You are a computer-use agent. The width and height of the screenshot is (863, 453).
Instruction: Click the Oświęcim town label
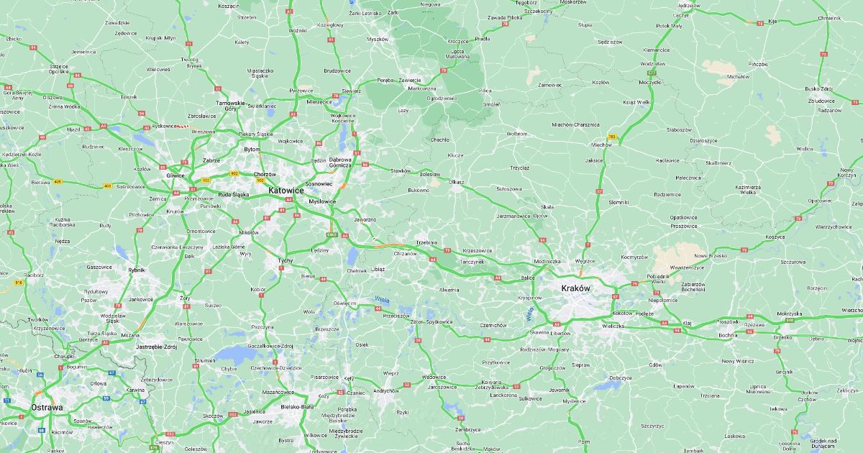pyautogui.click(x=344, y=303)
